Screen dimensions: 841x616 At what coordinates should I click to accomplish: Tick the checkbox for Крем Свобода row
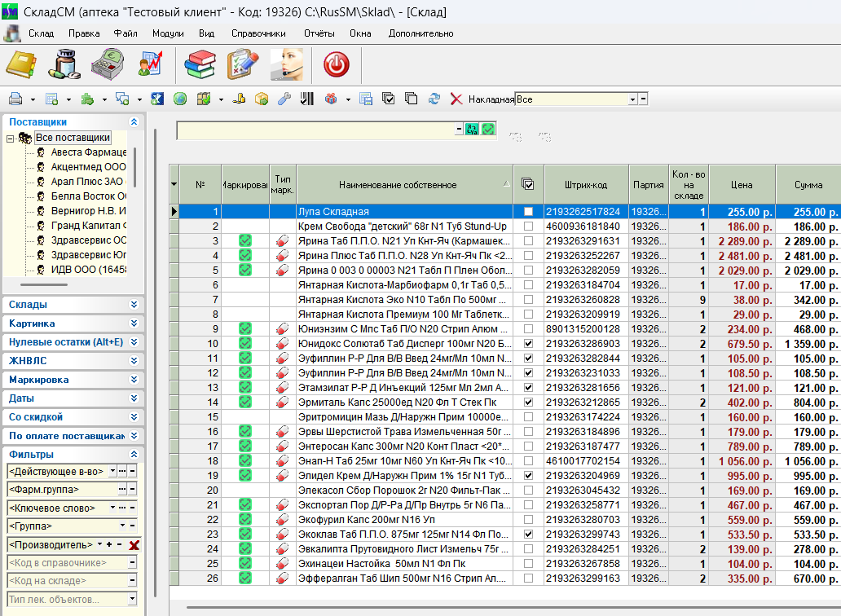tap(528, 227)
